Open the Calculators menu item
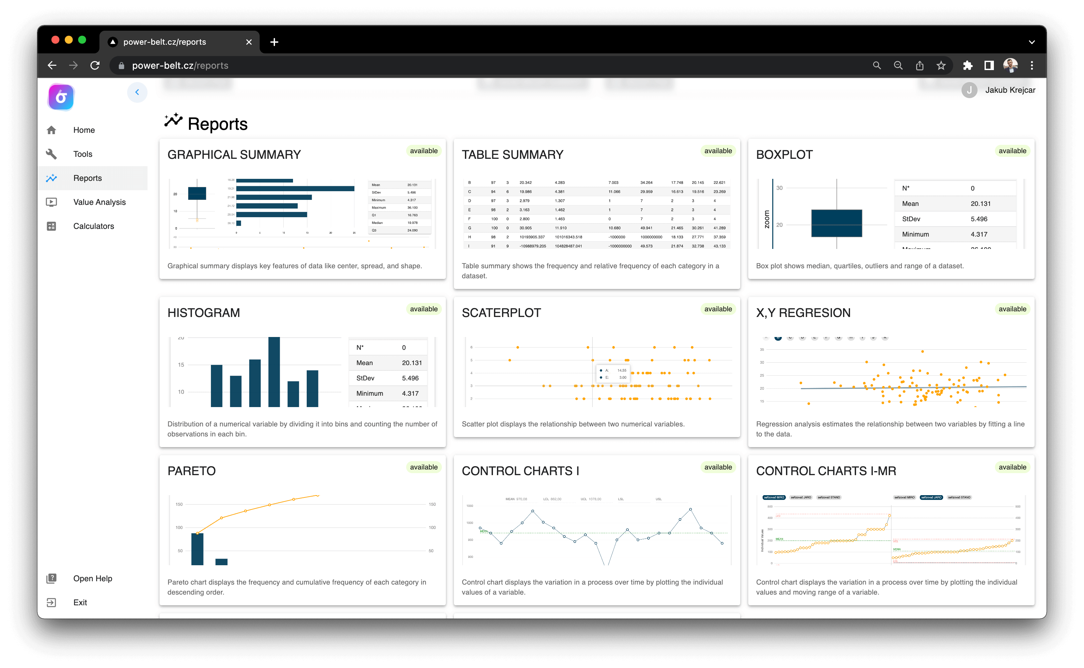The image size is (1084, 668). [92, 226]
